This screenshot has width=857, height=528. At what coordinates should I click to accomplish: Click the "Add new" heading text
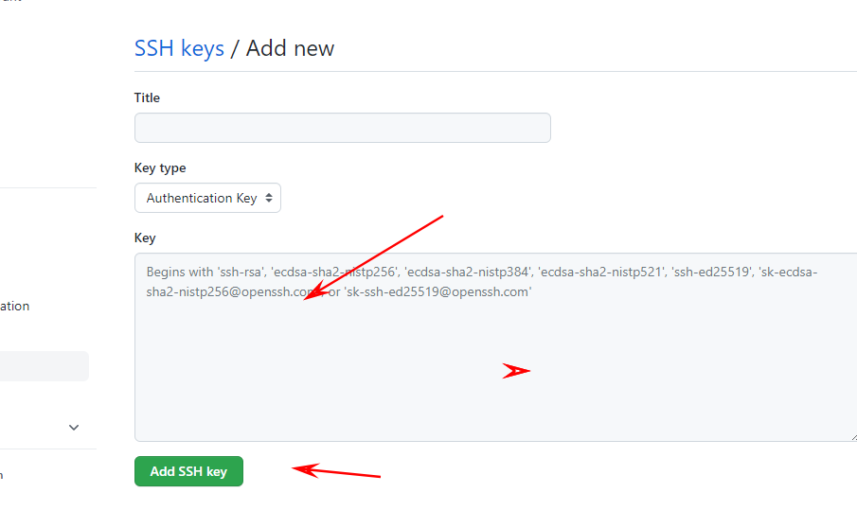[290, 48]
